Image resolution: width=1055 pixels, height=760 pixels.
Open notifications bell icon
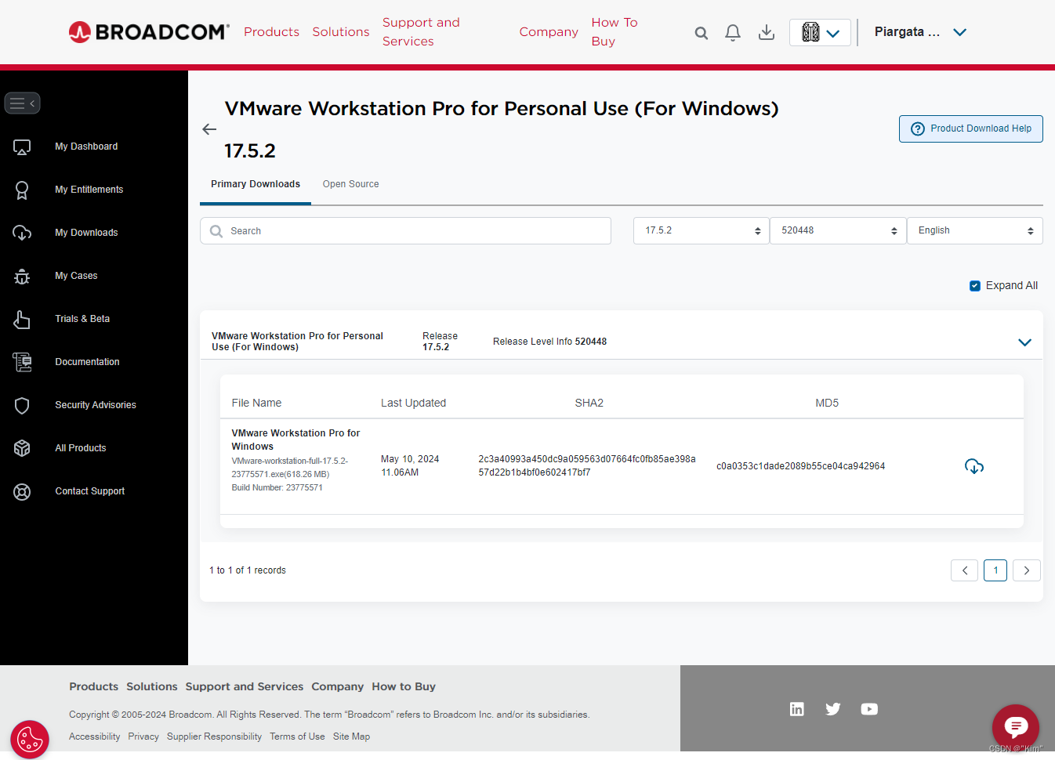pos(733,33)
